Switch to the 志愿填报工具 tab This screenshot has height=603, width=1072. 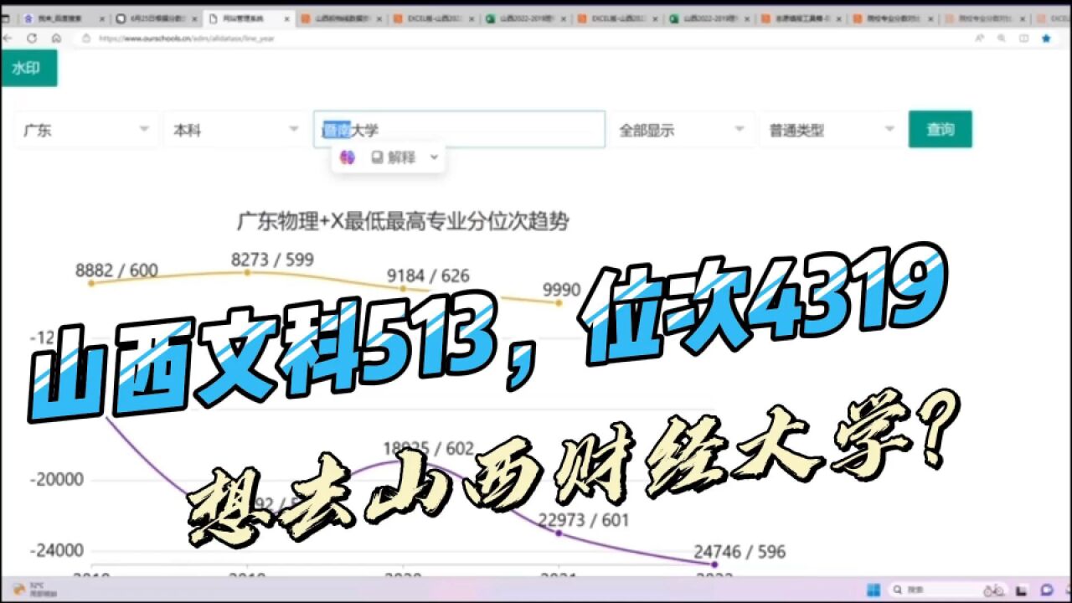point(801,18)
